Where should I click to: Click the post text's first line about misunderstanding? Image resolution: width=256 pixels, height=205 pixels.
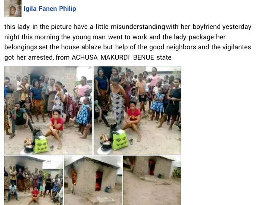[128, 27]
